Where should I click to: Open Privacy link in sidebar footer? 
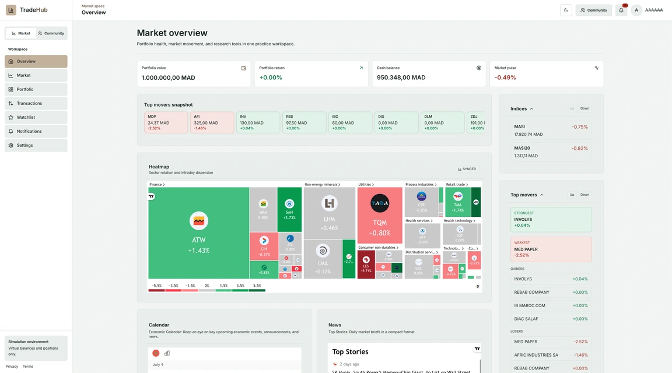[x=12, y=367]
